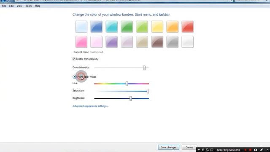Open the Tools menu
270x152 pixels.
[29, 6]
